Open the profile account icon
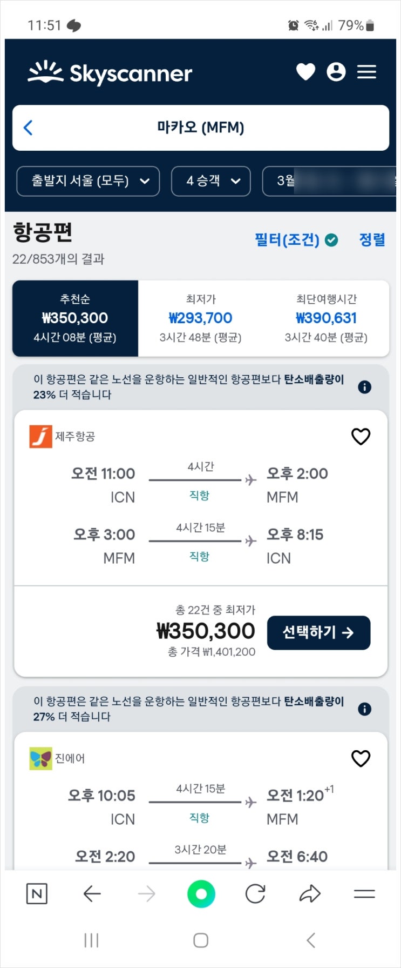The image size is (401, 968). click(336, 72)
